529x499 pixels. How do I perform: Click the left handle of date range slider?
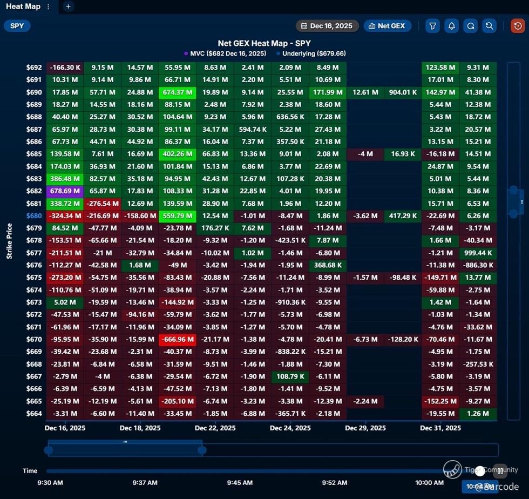click(x=49, y=450)
